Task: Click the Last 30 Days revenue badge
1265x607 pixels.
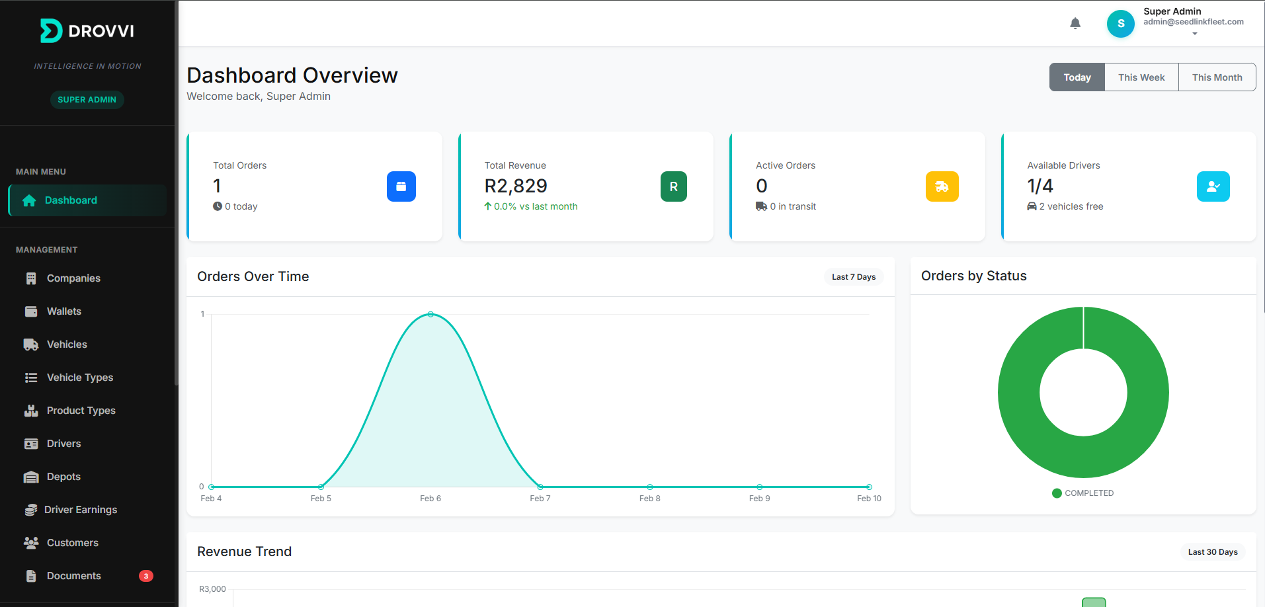Action: pos(1213,552)
